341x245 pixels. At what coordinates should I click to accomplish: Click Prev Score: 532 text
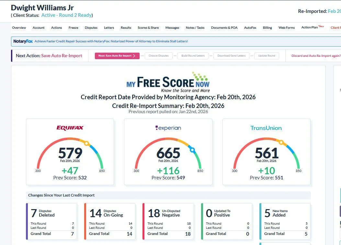pos(70,178)
